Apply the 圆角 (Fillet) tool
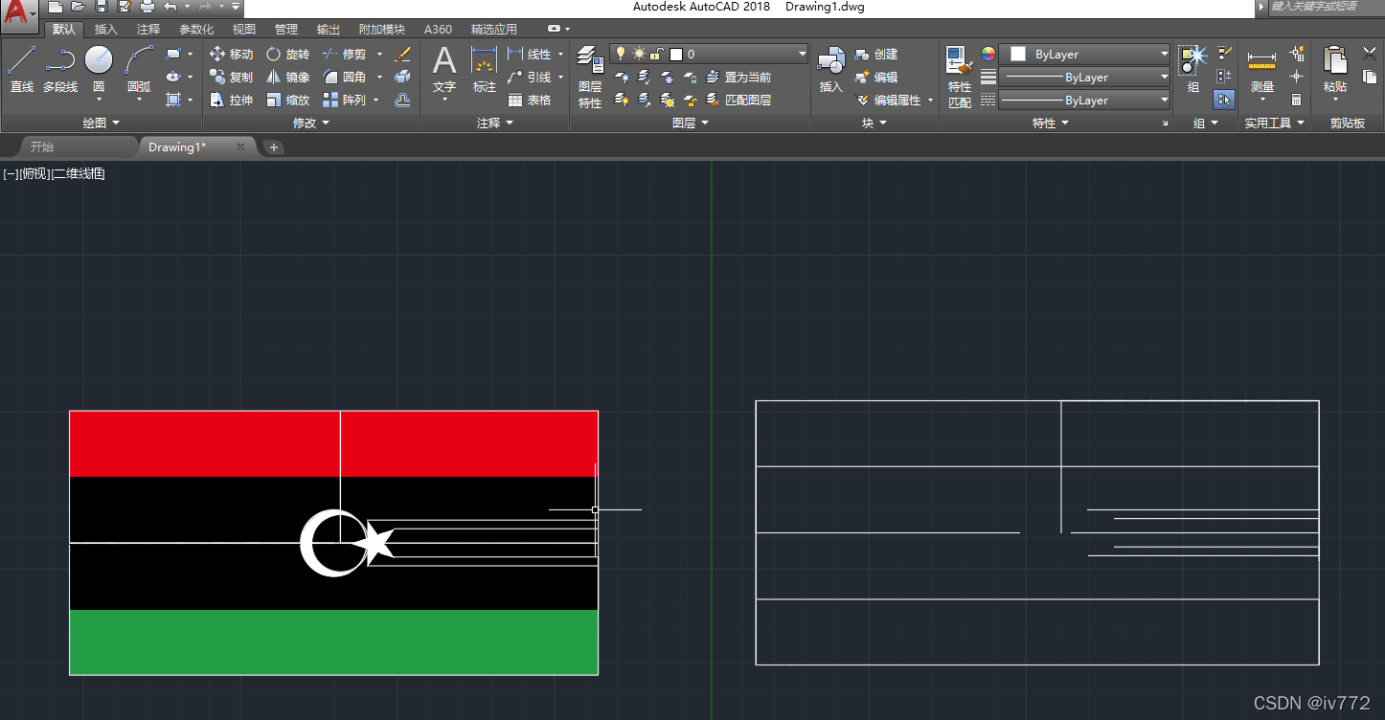 (x=344, y=77)
